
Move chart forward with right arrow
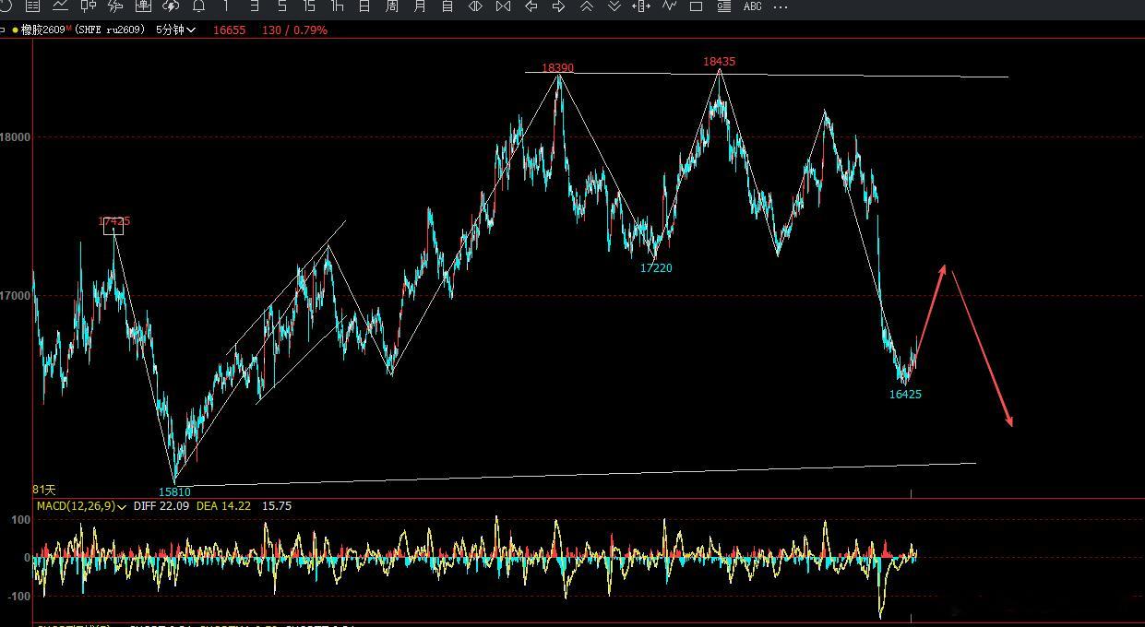pyautogui.click(x=558, y=6)
